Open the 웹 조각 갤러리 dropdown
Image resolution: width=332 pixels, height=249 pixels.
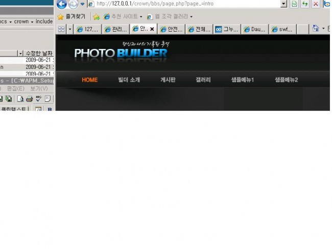tap(170, 16)
